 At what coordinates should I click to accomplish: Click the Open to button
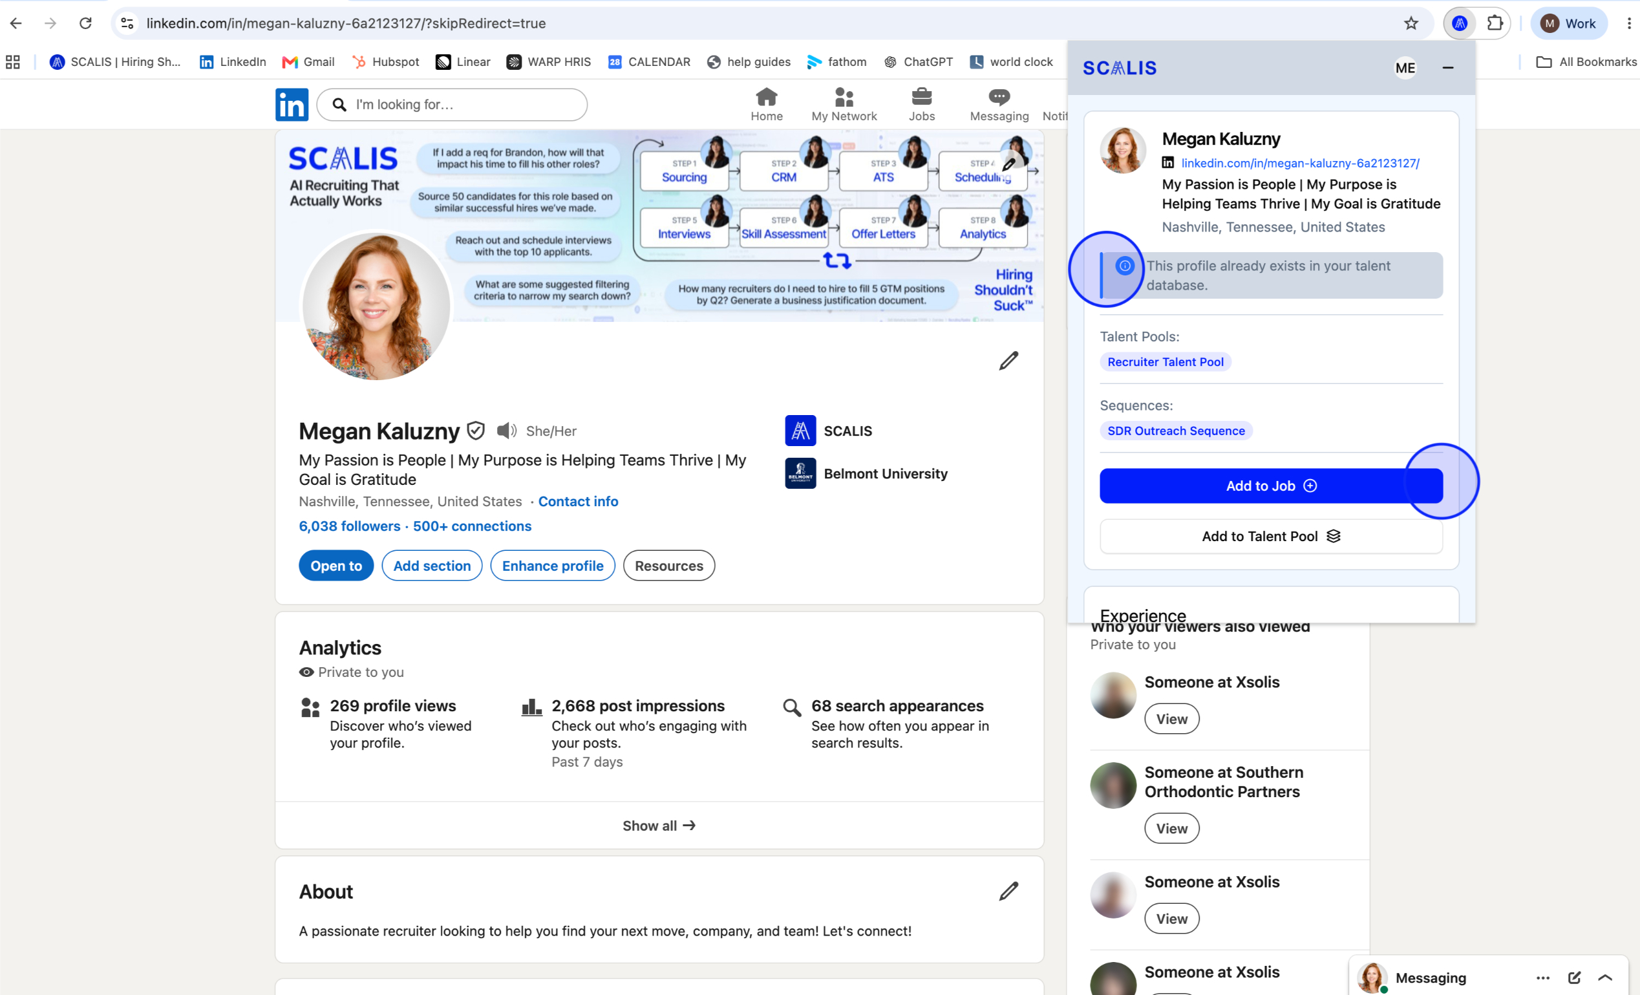click(336, 566)
